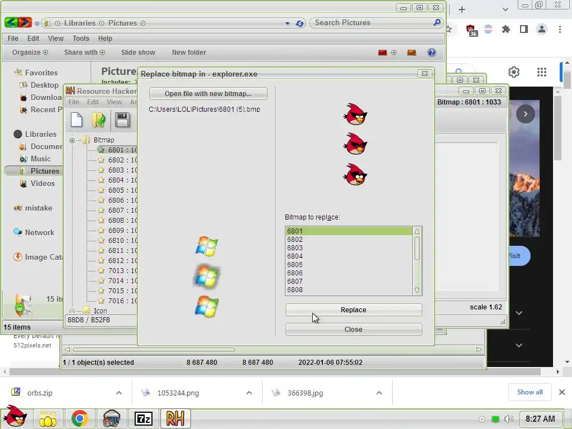Click Open file icon in Resource Hacker
This screenshot has height=429, width=572.
(98, 120)
